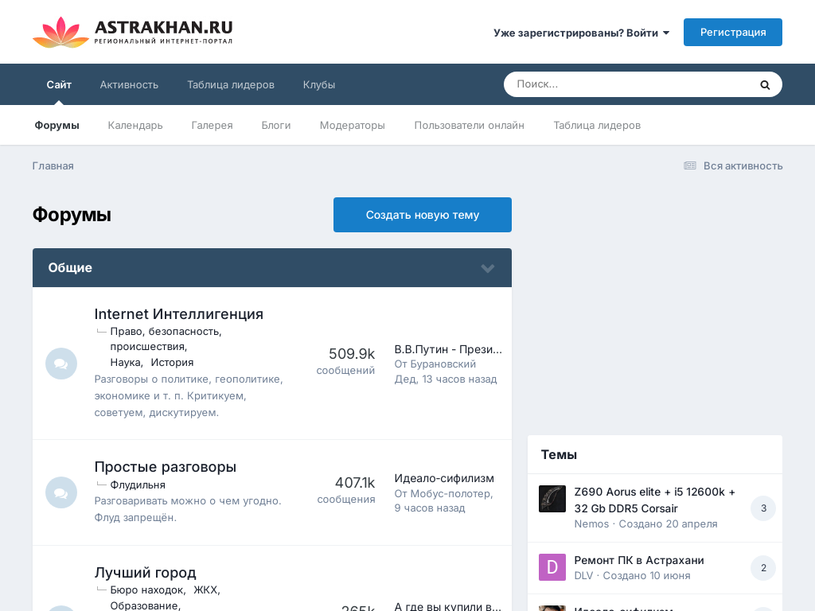Click the search magnifier icon
The width and height of the screenshot is (815, 611).
click(x=765, y=84)
